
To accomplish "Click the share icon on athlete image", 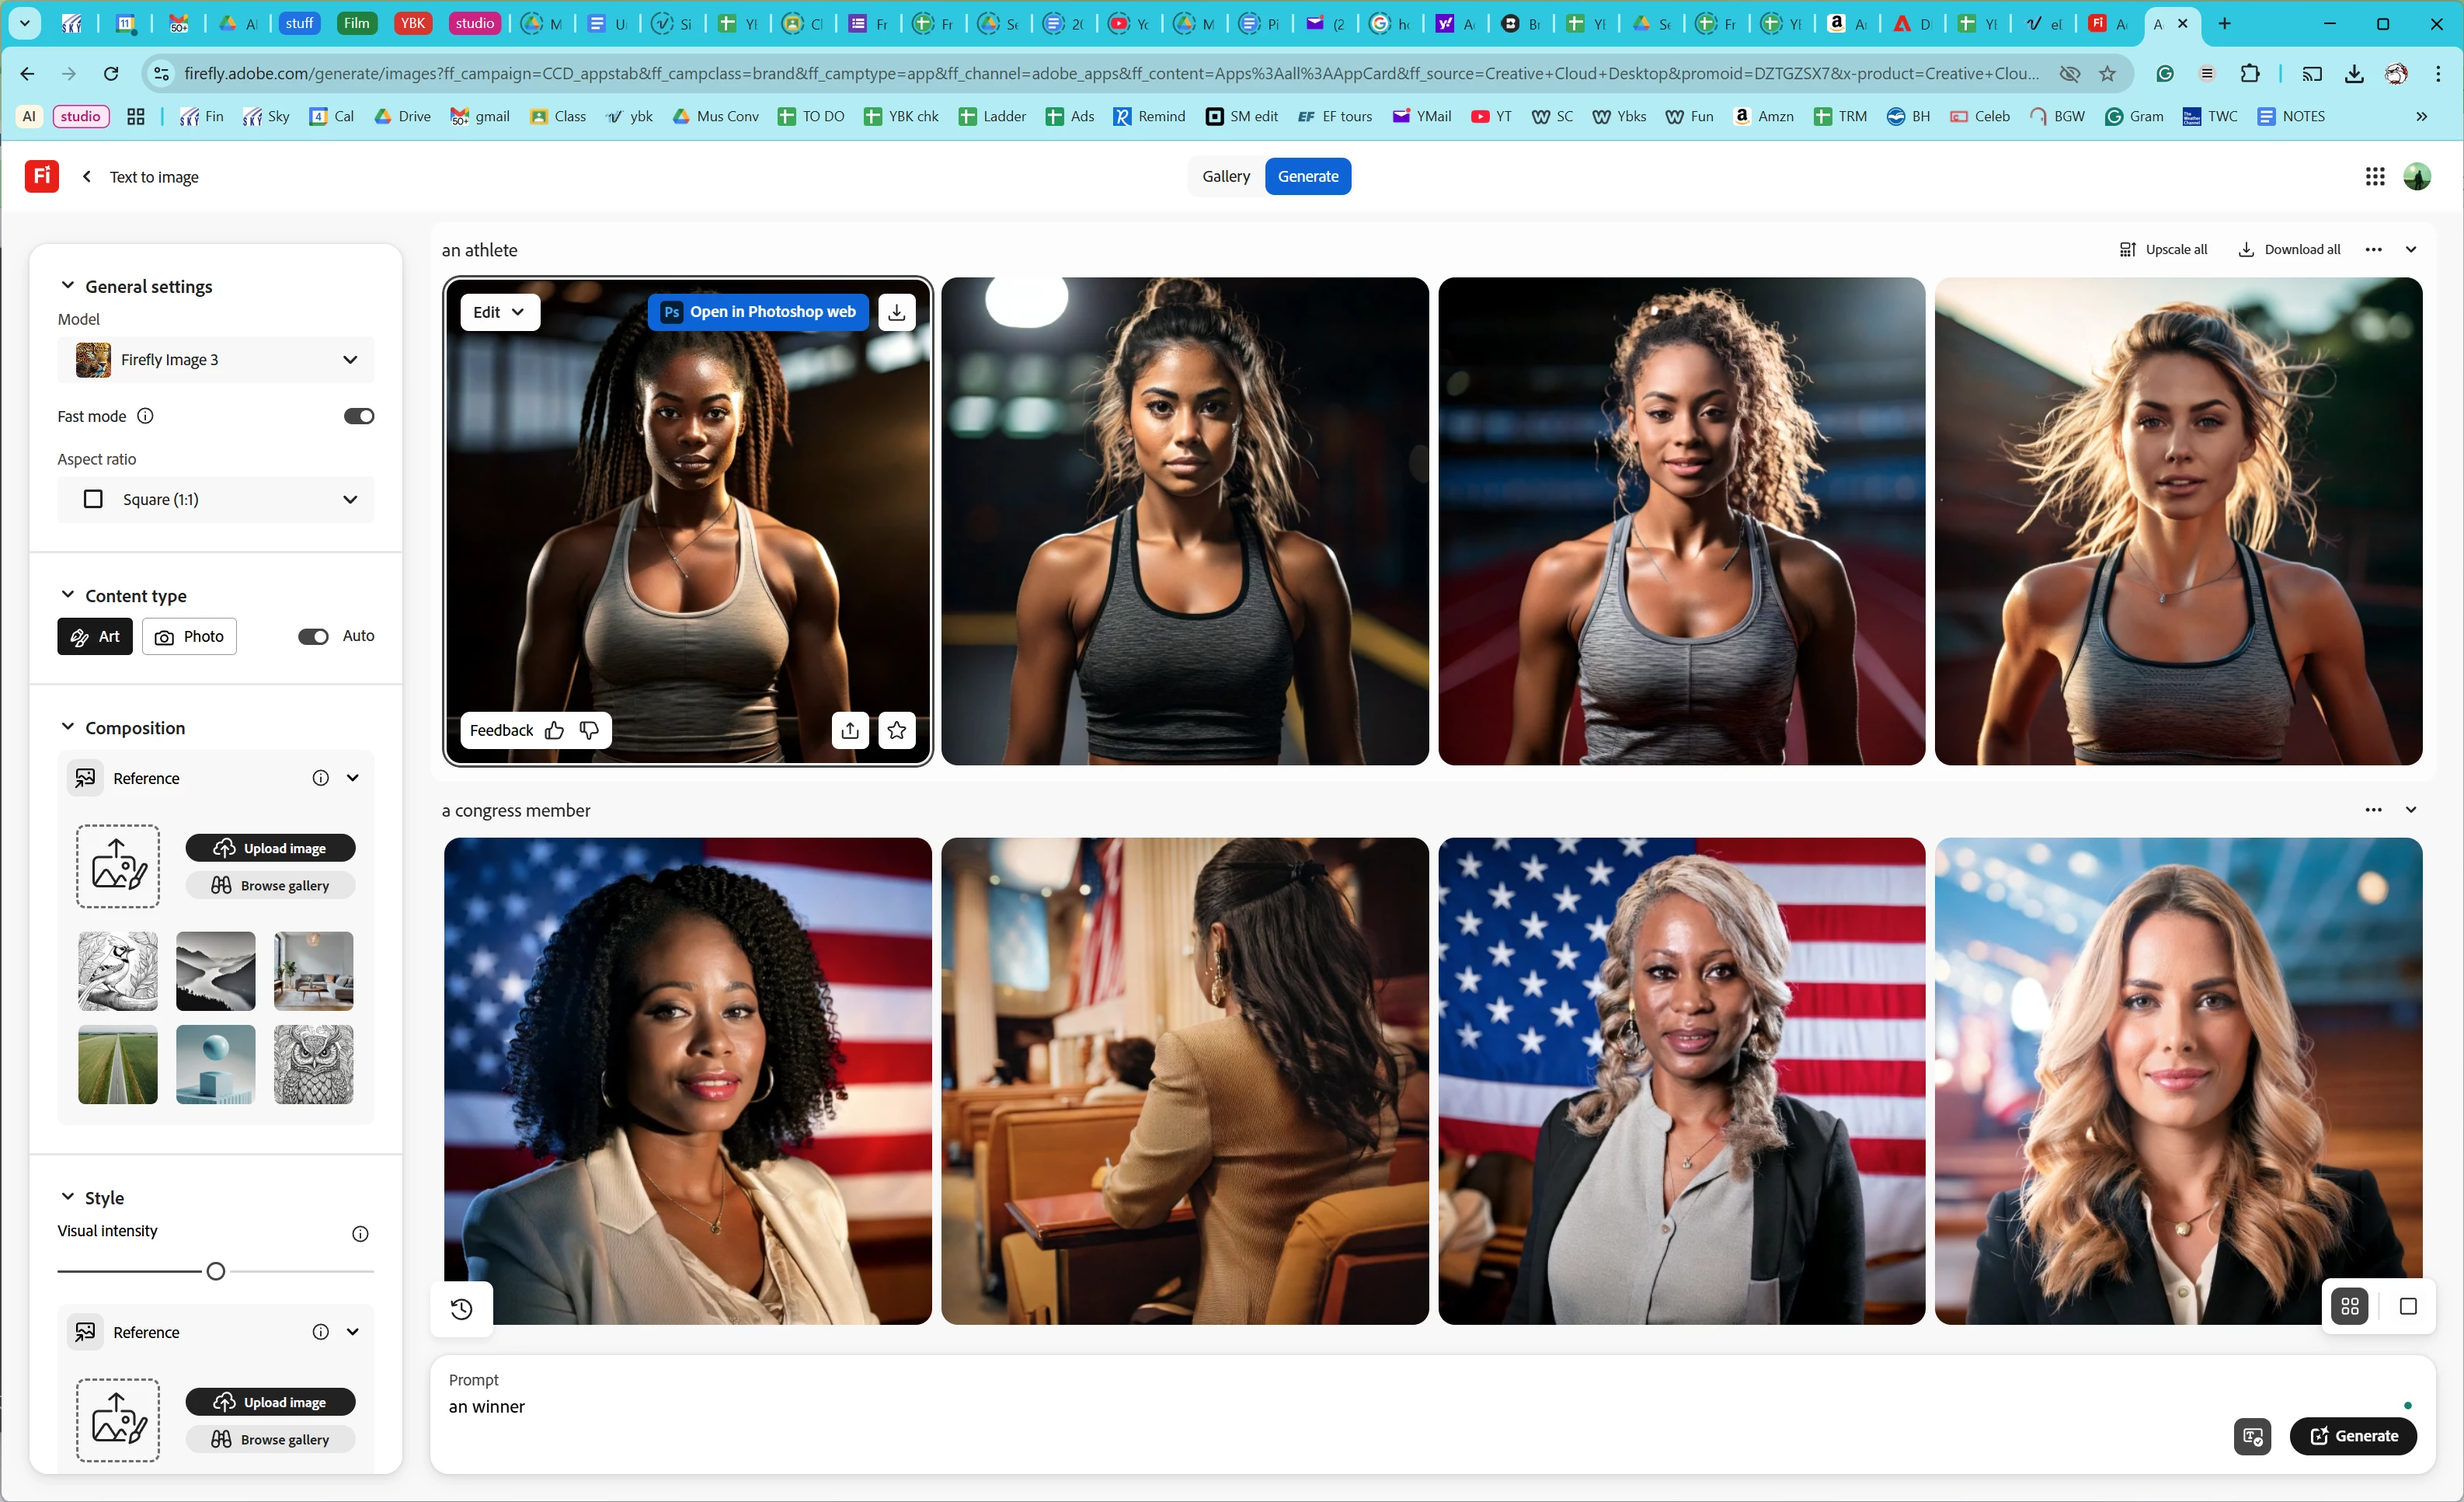I will point(850,731).
